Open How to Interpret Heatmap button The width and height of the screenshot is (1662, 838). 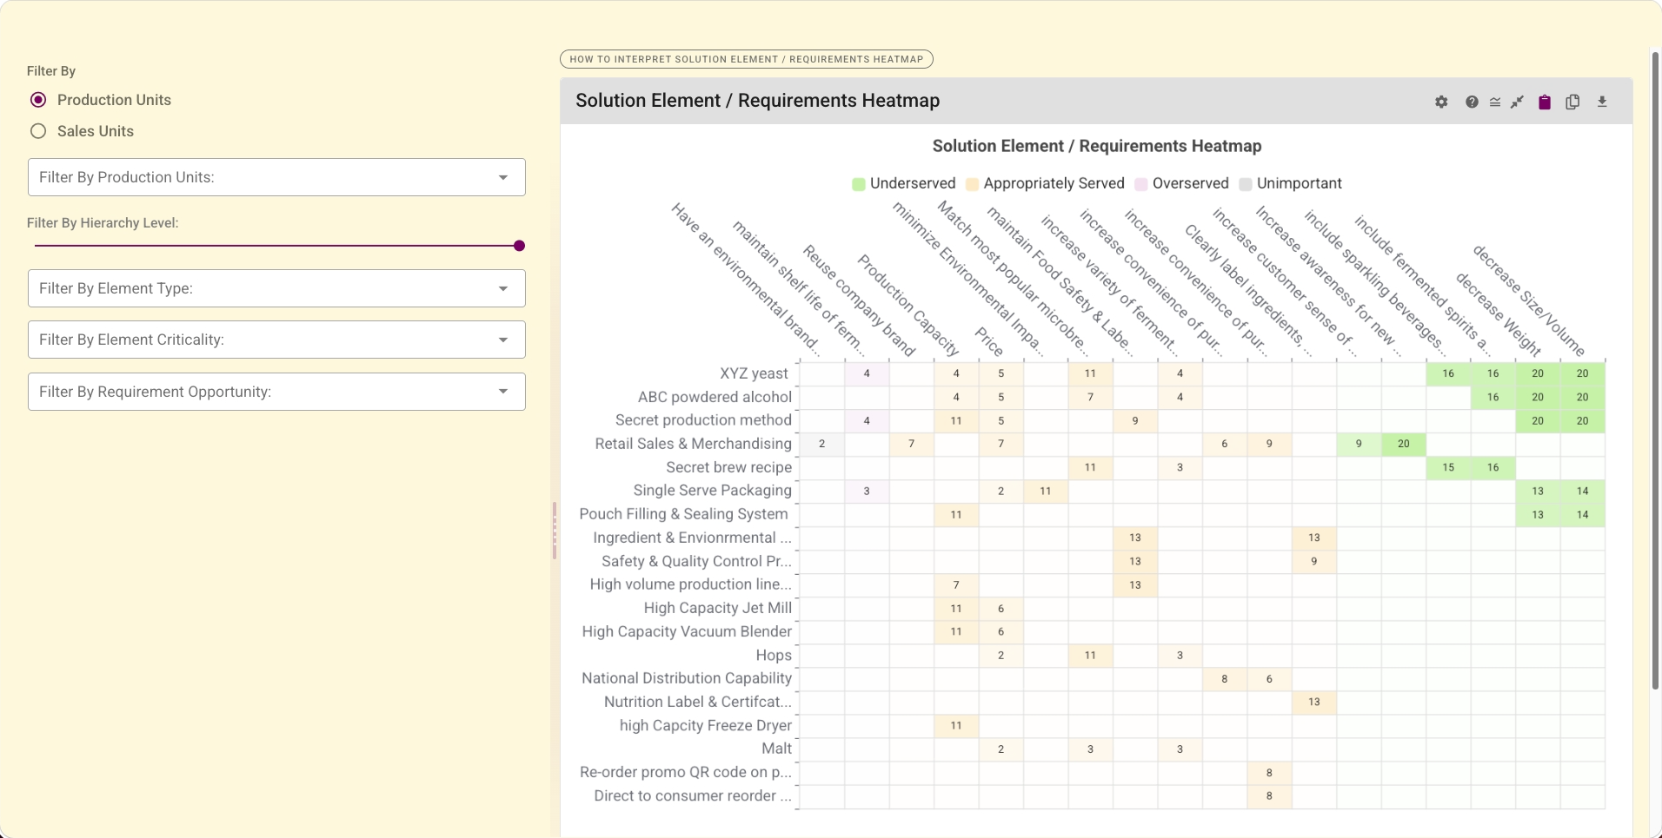747,59
